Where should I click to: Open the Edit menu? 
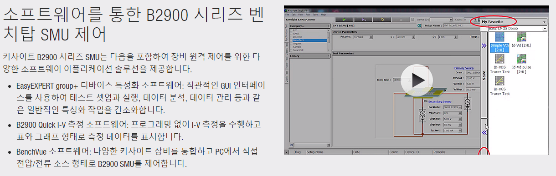pos(293,15)
